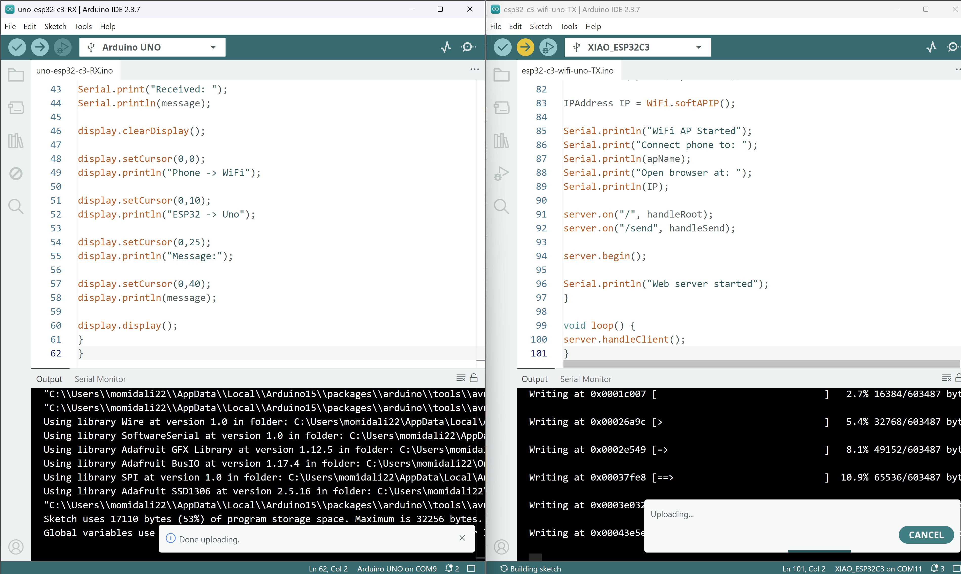The image size is (961, 574).
Task: Expand the Arduino UNO board dropdown
Action: coord(213,47)
